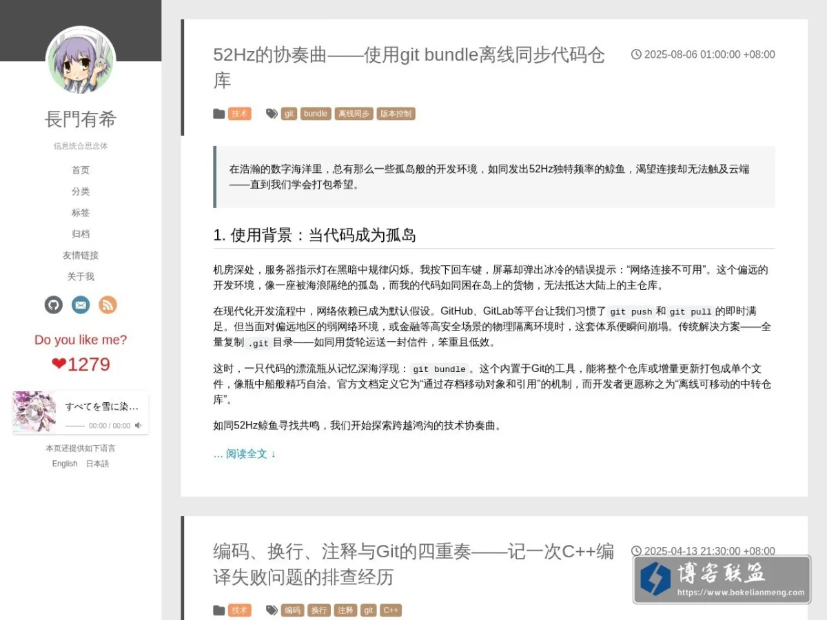
Task: Click the git tag of first post
Action: (289, 114)
